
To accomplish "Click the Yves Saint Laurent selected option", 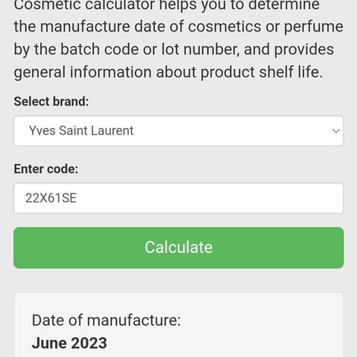I will click(81, 131).
